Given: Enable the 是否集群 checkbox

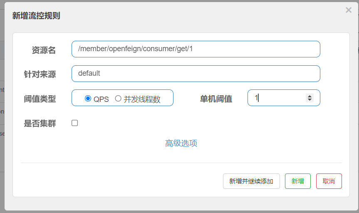Looking at the screenshot, I should (x=75, y=123).
